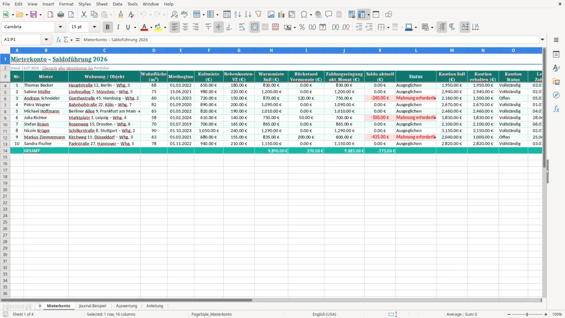Open the sidebar Properties panel

click(x=556, y=55)
